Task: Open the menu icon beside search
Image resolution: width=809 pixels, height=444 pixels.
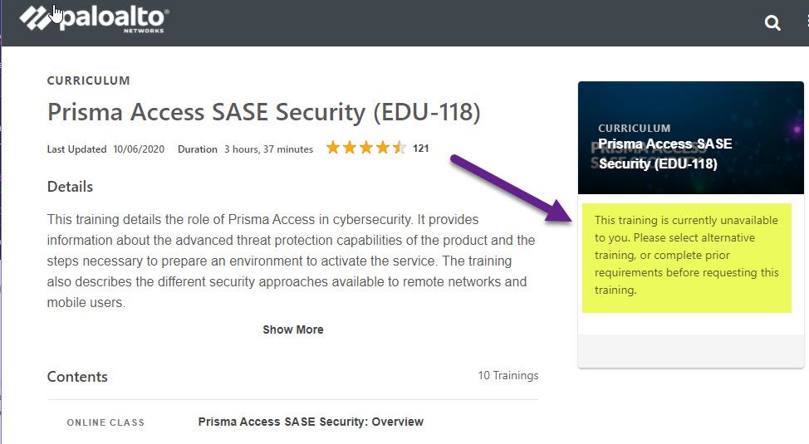Action: coord(806,23)
